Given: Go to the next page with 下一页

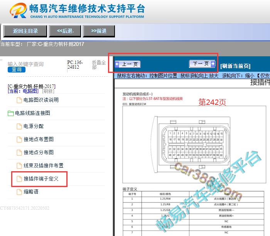Looking at the screenshot, I should 202,64.
